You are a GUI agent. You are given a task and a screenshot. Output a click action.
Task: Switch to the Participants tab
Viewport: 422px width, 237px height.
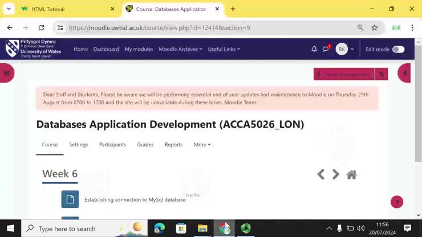click(112, 145)
